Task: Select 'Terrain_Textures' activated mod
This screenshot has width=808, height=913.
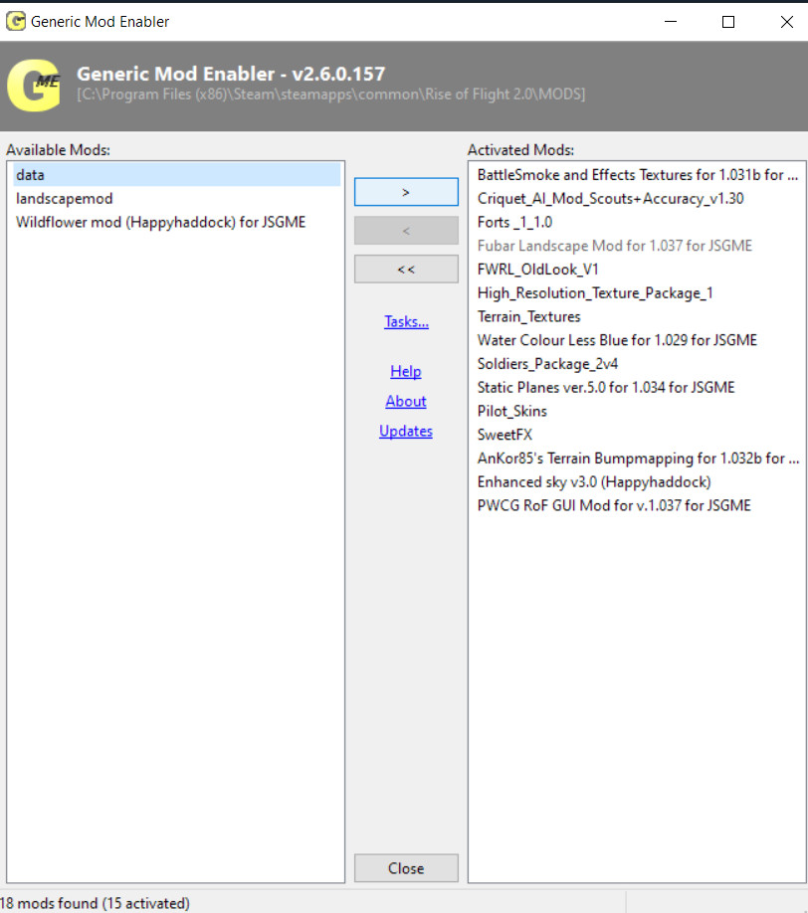Action: [x=637, y=316]
